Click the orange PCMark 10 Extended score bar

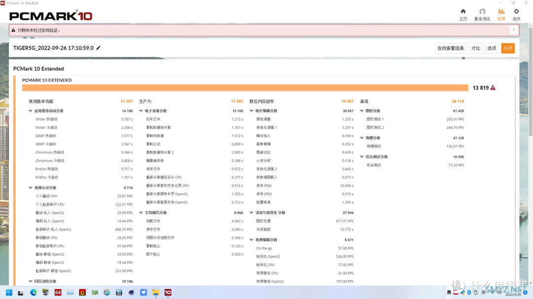245,88
